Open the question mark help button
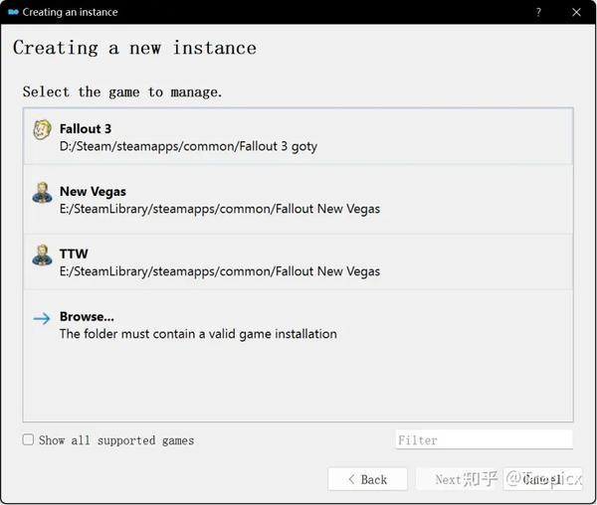 click(x=538, y=12)
